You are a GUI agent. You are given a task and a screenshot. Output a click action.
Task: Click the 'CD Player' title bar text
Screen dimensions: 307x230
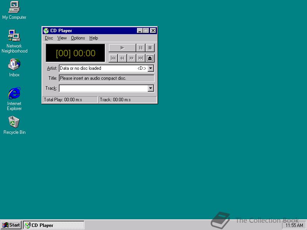[x=61, y=31]
